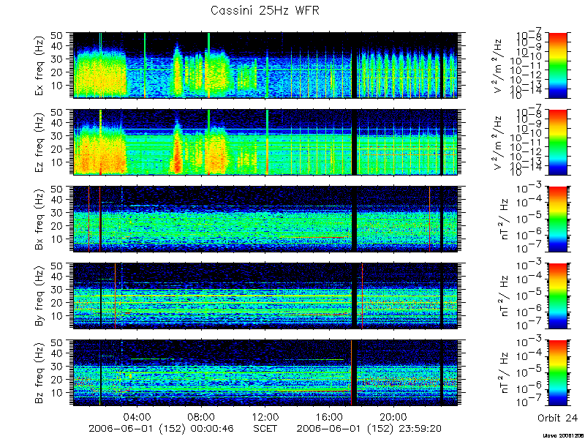Click the Ex panel color scale bar
This screenshot has height=439, width=585.
pos(557,65)
